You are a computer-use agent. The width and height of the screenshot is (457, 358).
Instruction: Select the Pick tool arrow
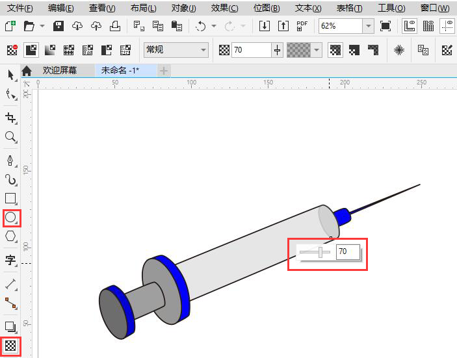[x=11, y=75]
